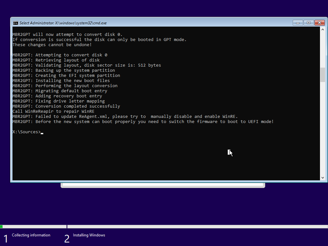Image resolution: width=328 pixels, height=246 pixels.
Task: Click 'Conversion completed successfully' line
Action: point(66,106)
